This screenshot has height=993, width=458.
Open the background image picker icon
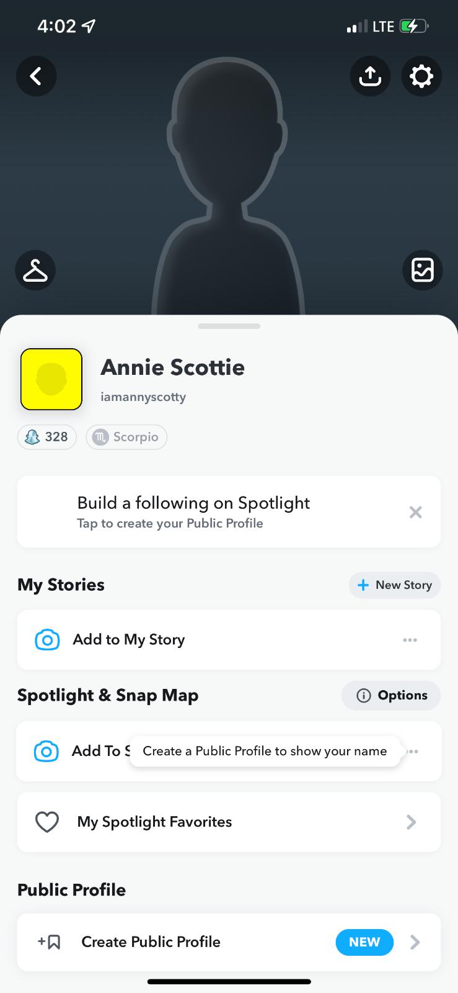[422, 270]
